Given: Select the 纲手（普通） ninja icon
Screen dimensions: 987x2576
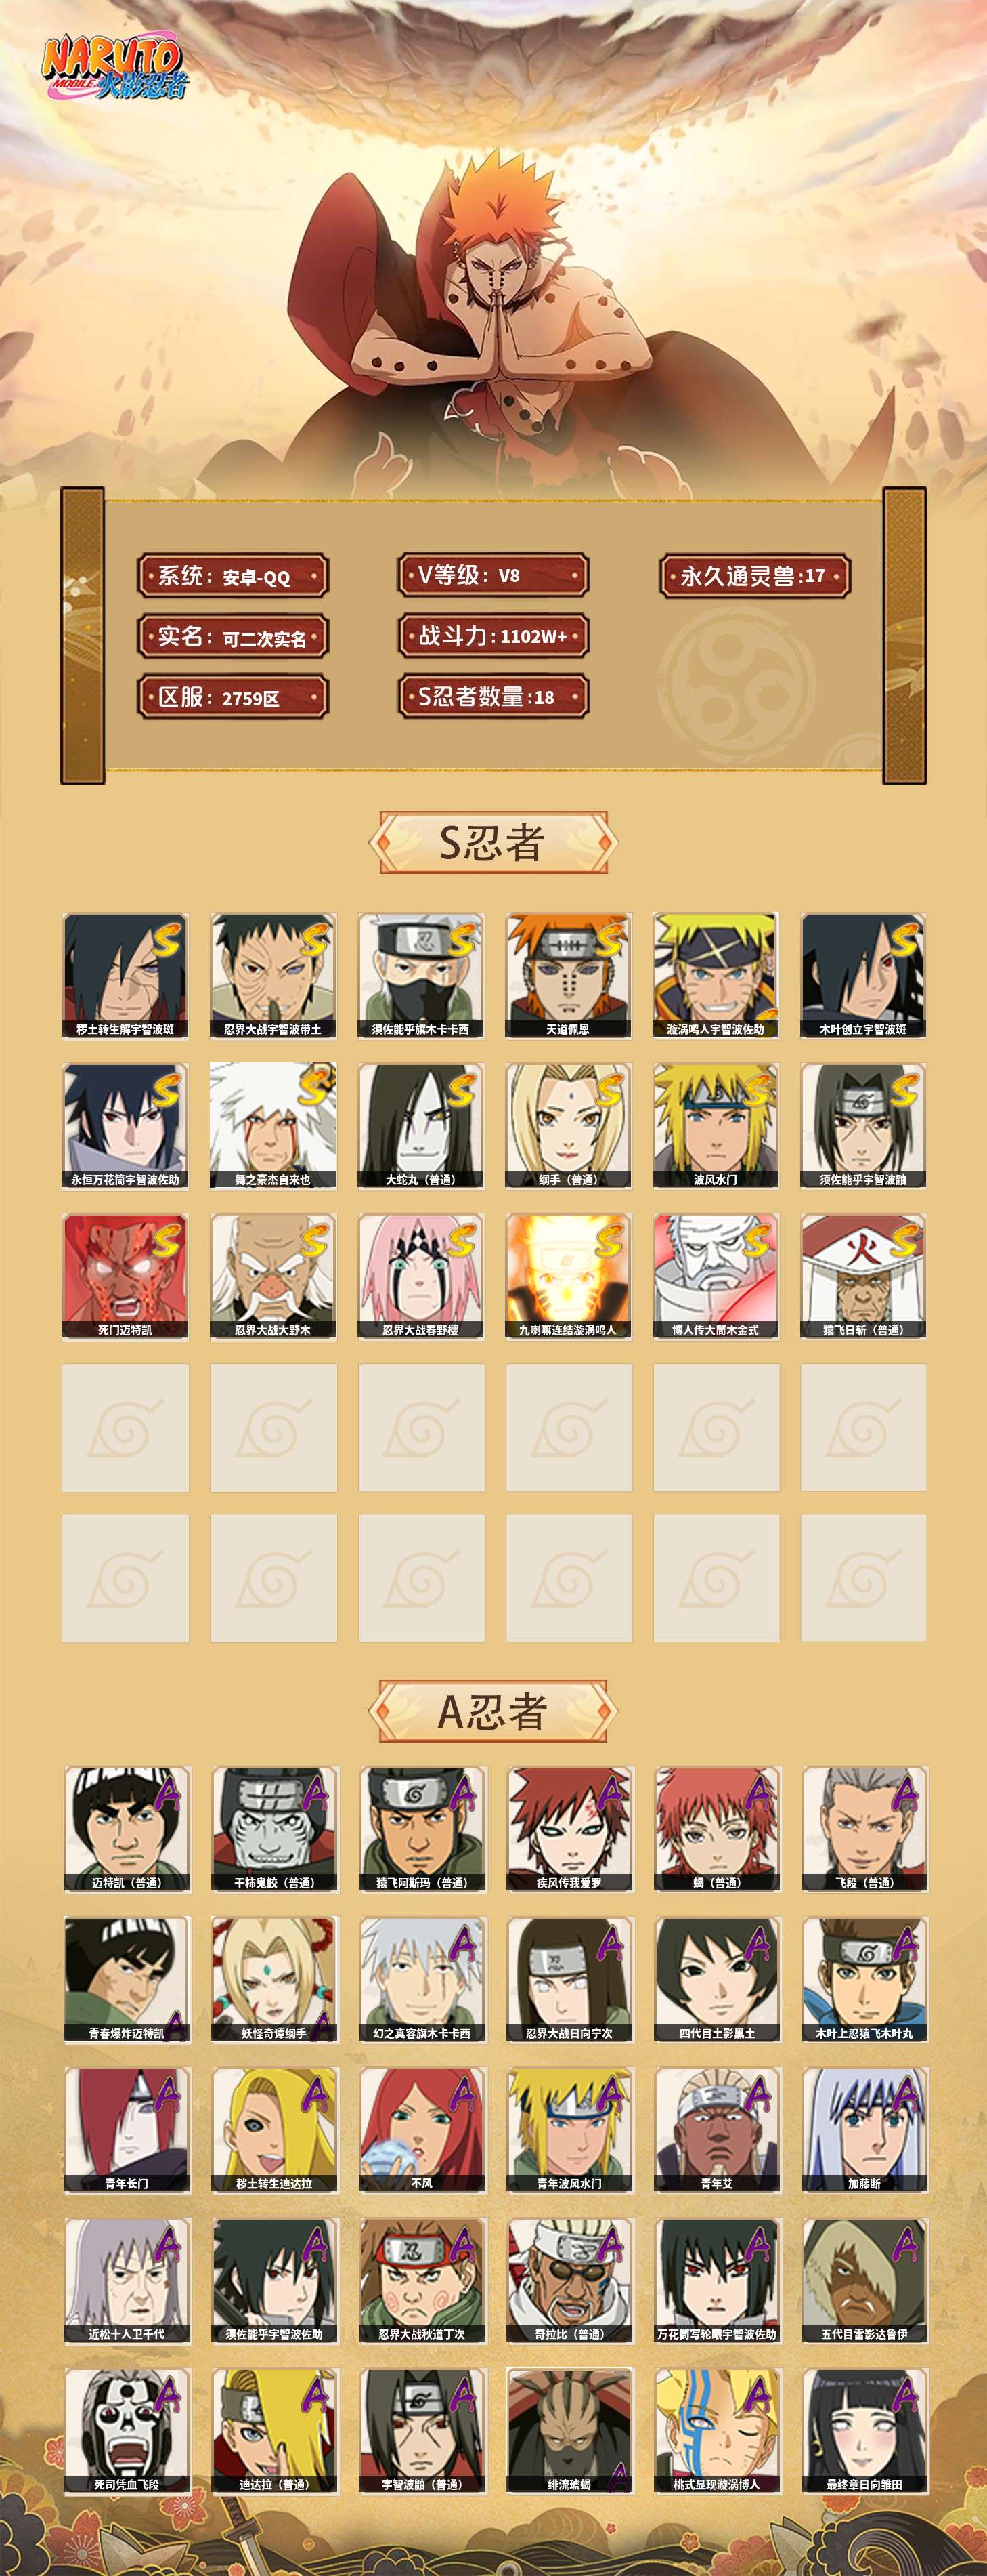Looking at the screenshot, I should [x=569, y=1125].
